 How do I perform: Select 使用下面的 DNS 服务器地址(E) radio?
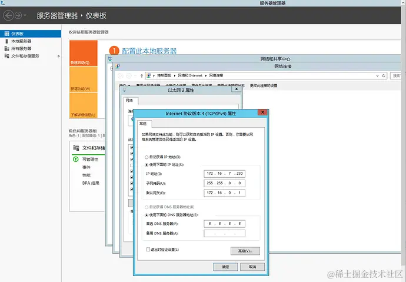[147, 215]
